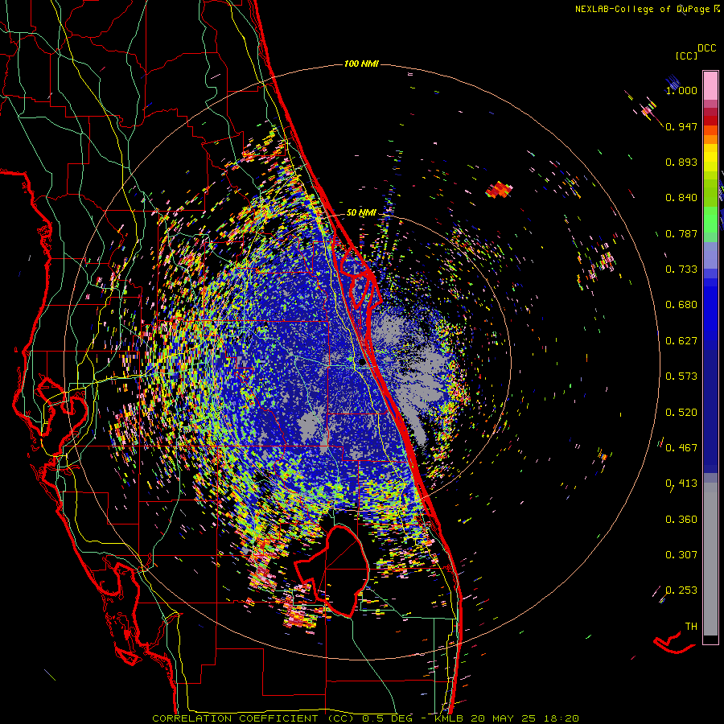The image size is (724, 724).
Task: Select the 0.413 colorbar value
Action: point(681,483)
